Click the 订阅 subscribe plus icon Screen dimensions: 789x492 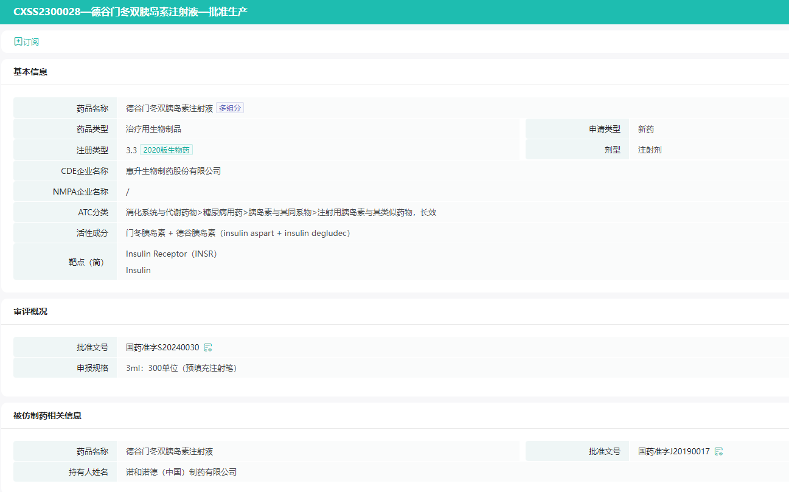tap(18, 42)
